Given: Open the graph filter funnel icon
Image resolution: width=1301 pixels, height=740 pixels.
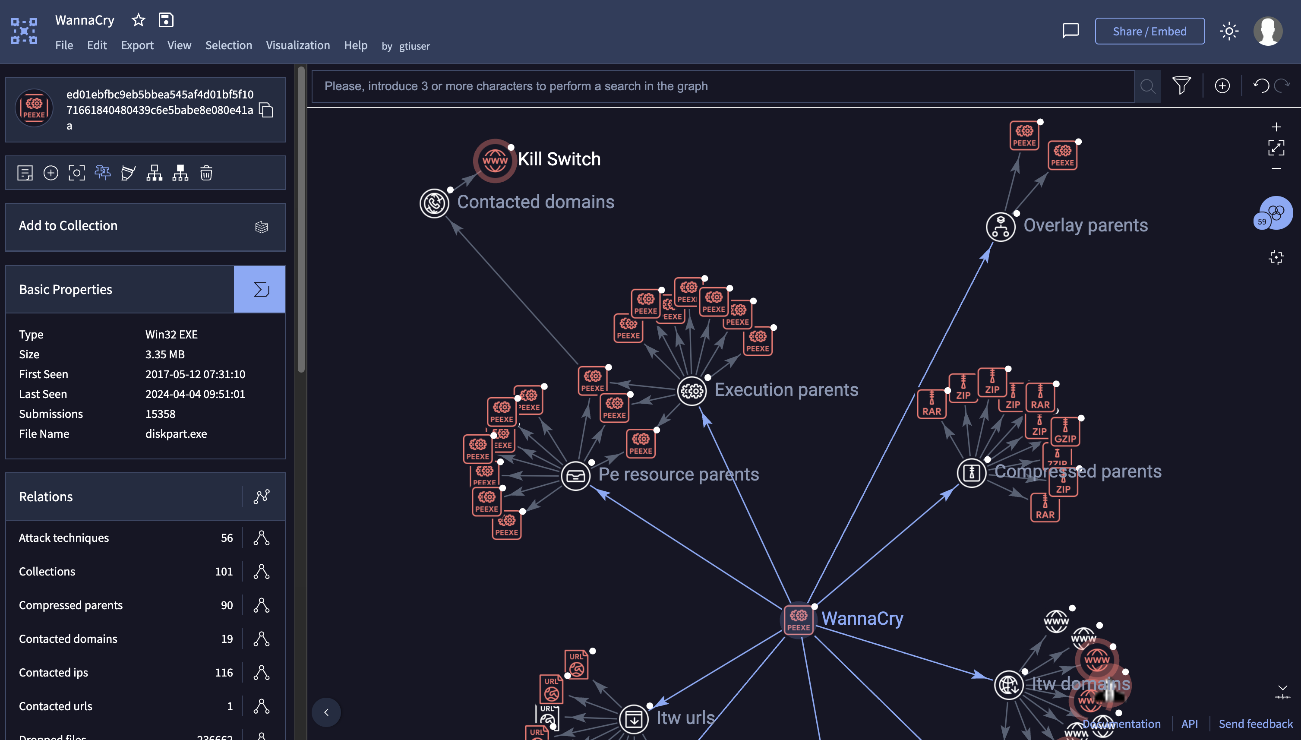Looking at the screenshot, I should 1181,85.
